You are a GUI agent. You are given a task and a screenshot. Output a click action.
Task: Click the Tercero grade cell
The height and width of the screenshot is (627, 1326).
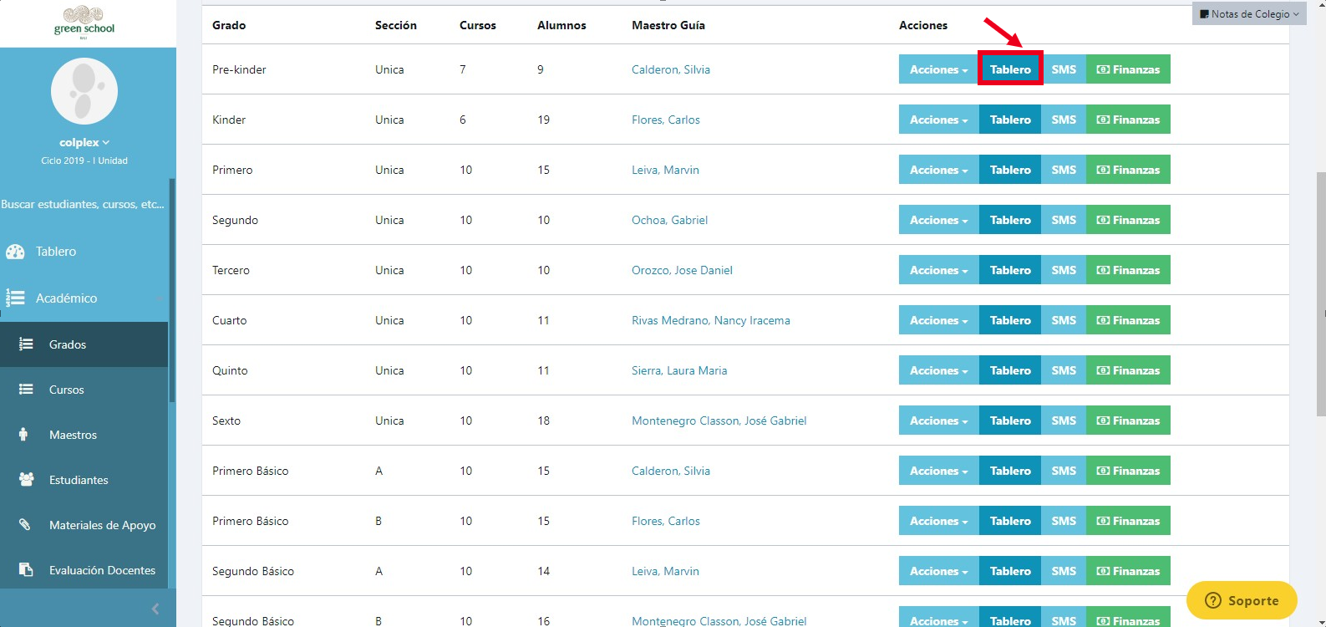pyautogui.click(x=231, y=270)
